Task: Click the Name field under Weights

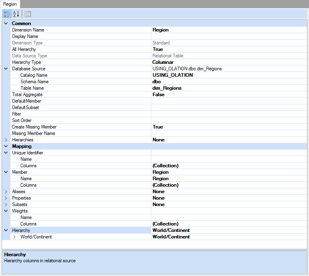Action: pyautogui.click(x=229, y=217)
